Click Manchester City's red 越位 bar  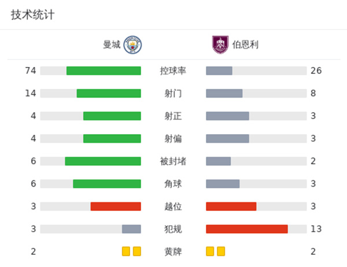(116, 206)
